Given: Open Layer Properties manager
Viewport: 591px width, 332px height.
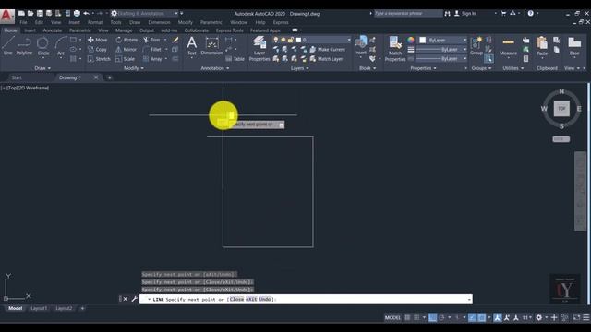Looking at the screenshot, I should (259, 48).
